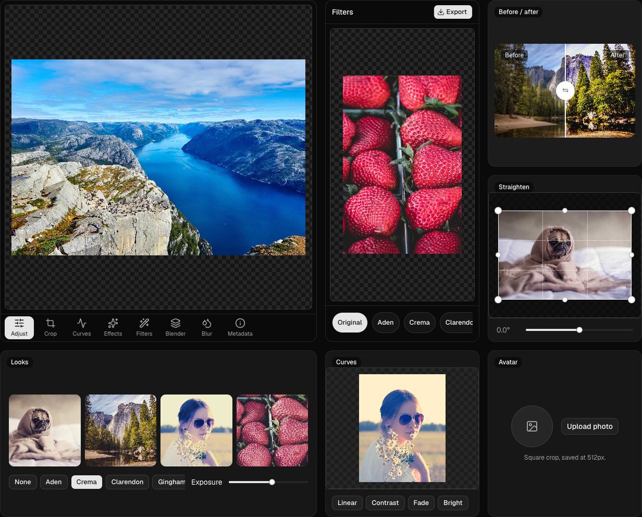Click the 'Exposure' label
The height and width of the screenshot is (517, 642).
(207, 482)
